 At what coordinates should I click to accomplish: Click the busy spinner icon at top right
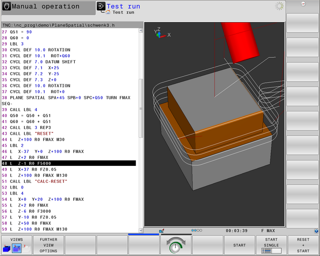coord(279,6)
